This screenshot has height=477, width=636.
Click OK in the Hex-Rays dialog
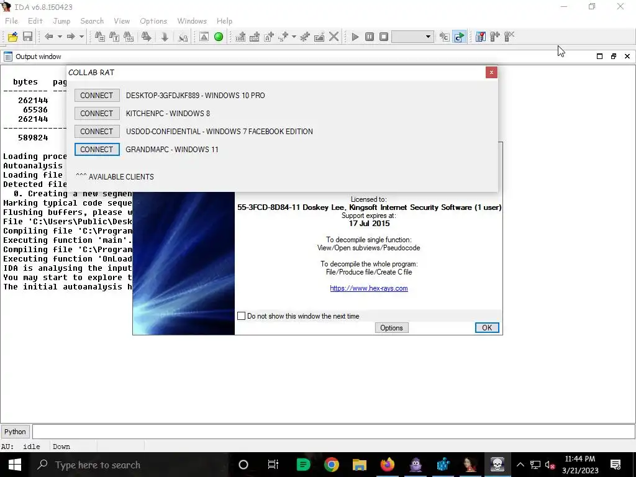coord(487,328)
